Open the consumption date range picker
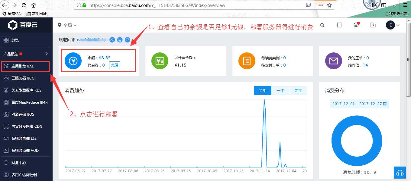 (x=359, y=104)
